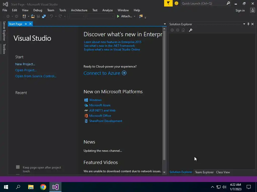This screenshot has width=257, height=192.
Task: Click the Undo toolbar icon
Action: (x=51, y=16)
